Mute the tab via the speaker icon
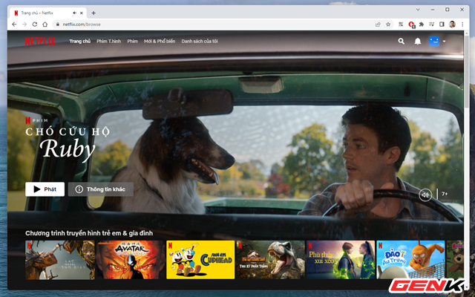Screen dimensions: 475x297 74,13
